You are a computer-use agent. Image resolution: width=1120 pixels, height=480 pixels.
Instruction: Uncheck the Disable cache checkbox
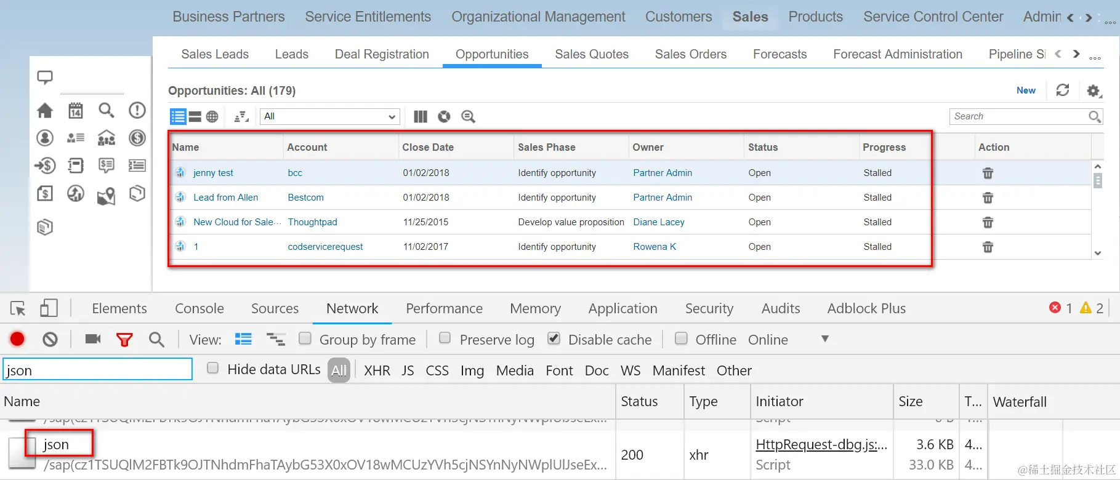coord(554,338)
